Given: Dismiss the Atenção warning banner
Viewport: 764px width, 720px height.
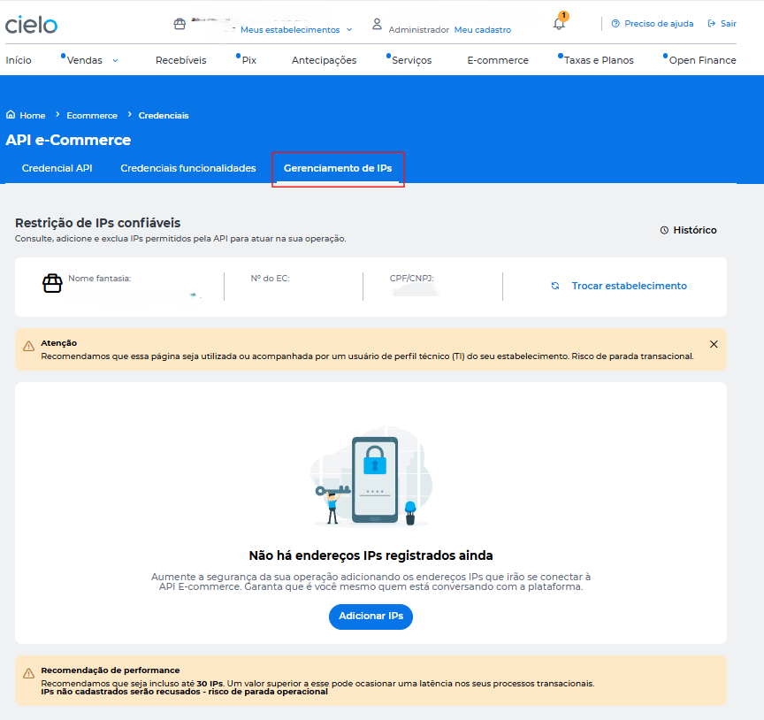Looking at the screenshot, I should point(714,344).
